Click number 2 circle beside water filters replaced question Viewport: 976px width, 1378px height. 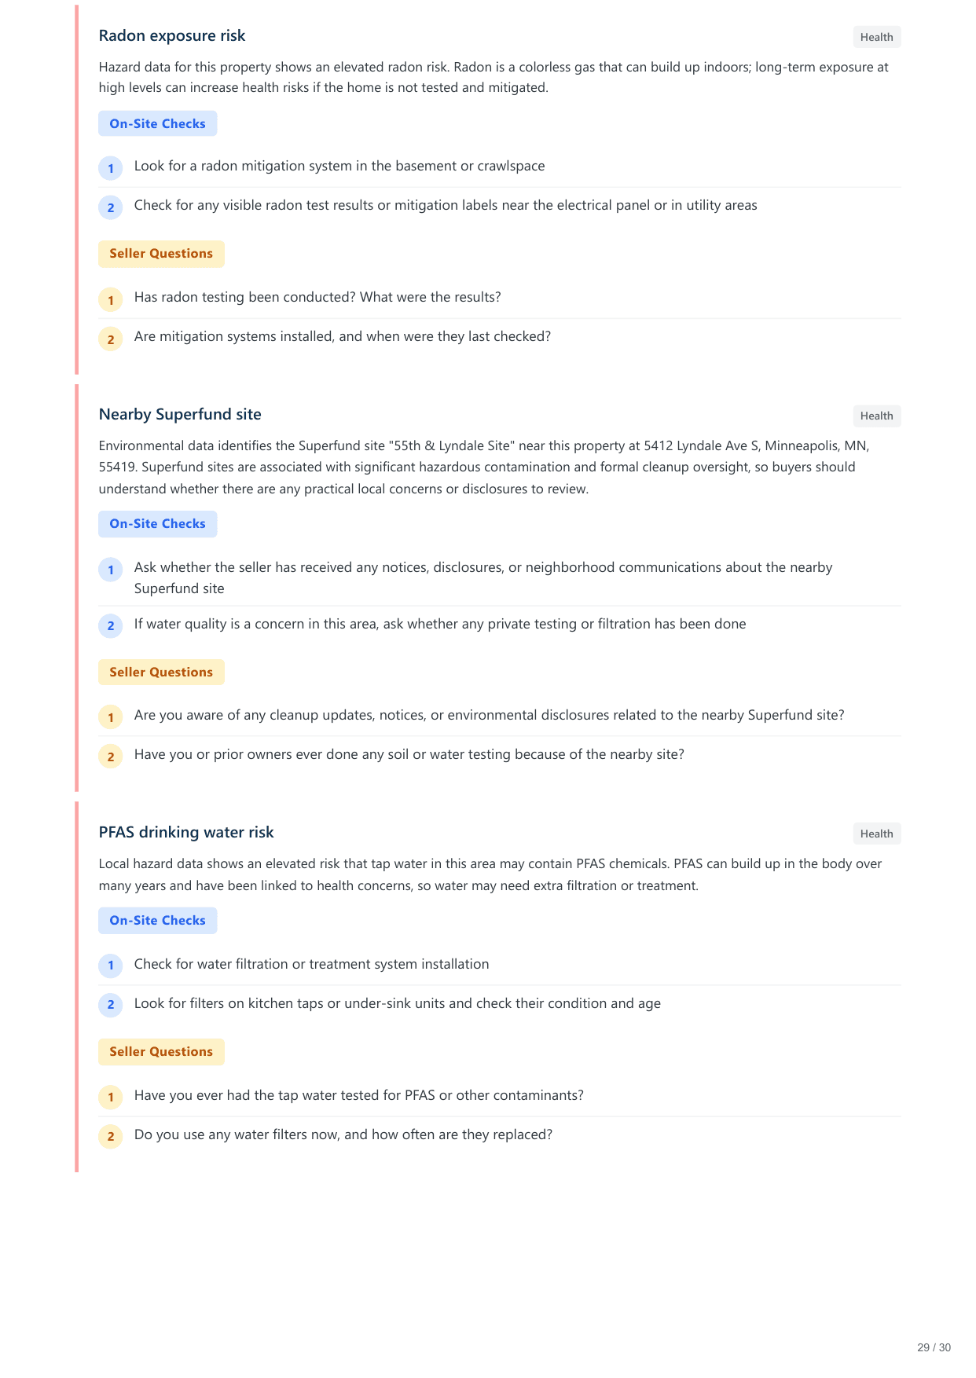111,1136
